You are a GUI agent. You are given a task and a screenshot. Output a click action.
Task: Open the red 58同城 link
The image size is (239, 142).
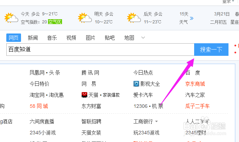click(39, 106)
